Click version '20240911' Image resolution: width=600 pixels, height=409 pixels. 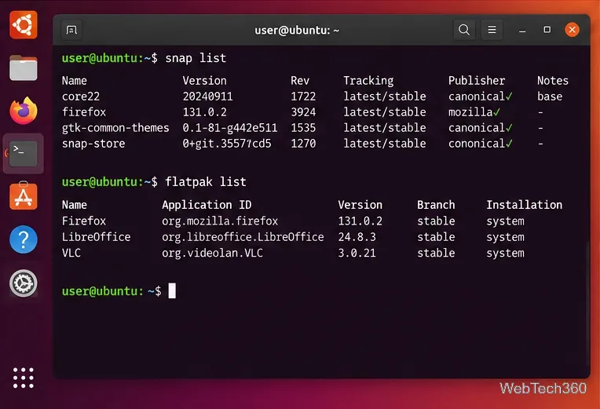(208, 97)
